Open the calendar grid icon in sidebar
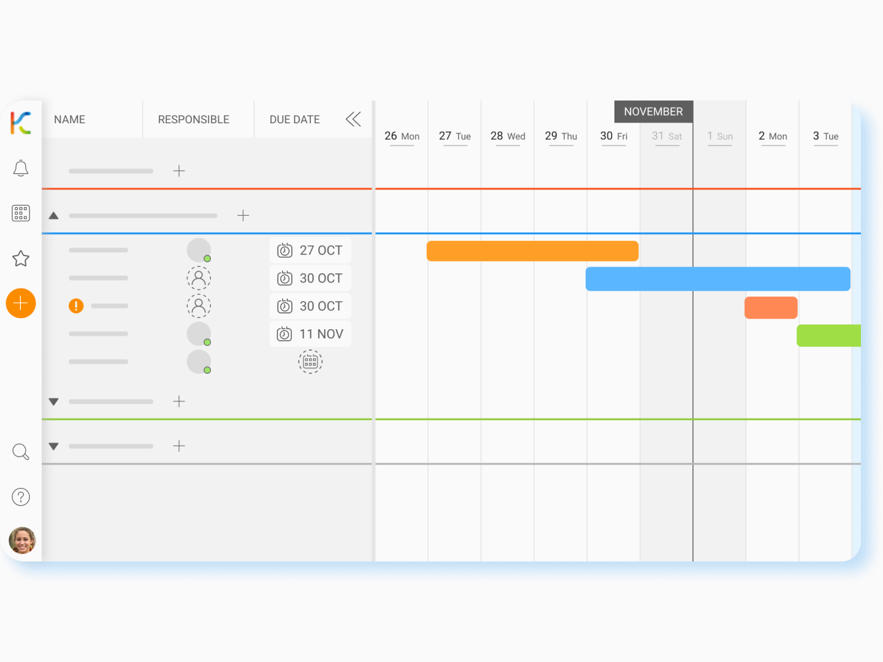 [21, 213]
